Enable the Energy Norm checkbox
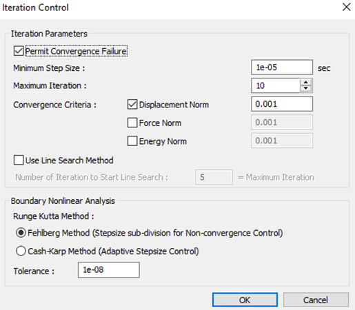This screenshot has height=310, width=355. pos(132,141)
